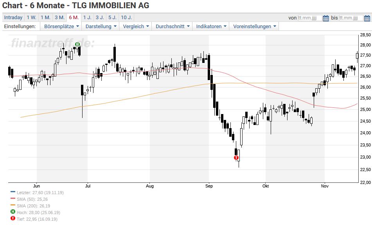Click the 22,50 price axis label
The image size is (372, 225).
(x=365, y=170)
